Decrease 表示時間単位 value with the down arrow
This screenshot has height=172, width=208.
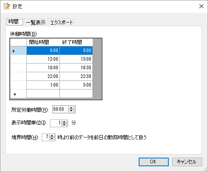[x=64, y=125]
